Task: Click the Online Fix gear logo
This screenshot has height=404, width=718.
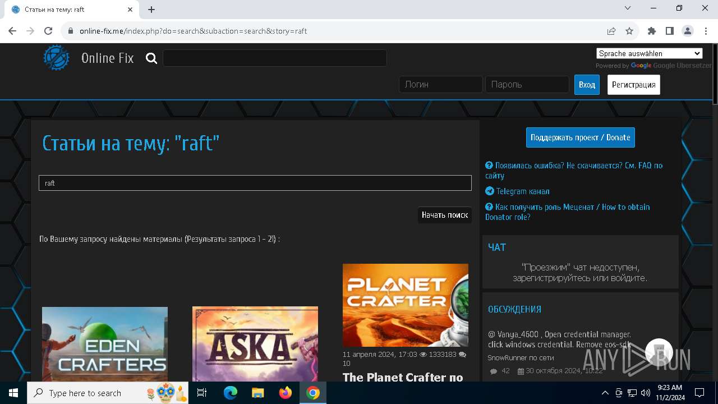Action: coord(57,58)
